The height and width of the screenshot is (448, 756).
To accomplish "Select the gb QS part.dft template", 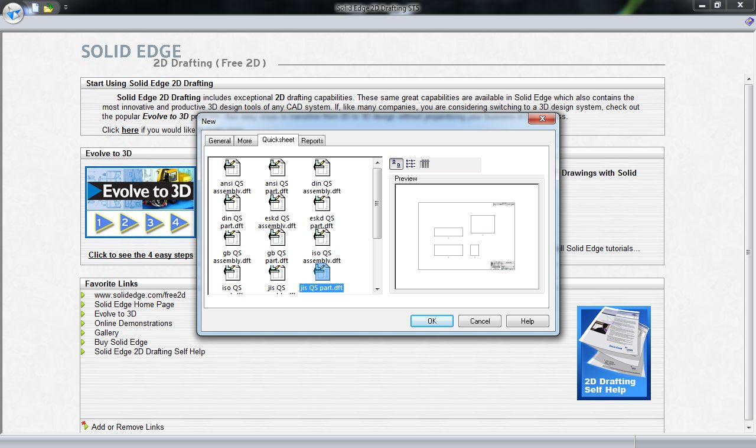I will tap(276, 246).
